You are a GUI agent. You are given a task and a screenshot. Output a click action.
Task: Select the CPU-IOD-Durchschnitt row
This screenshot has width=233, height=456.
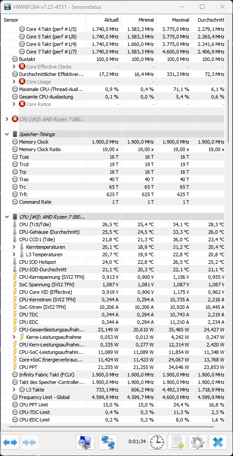(113, 269)
